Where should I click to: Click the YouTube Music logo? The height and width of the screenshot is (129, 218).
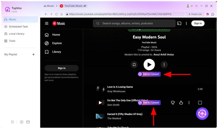point(59,23)
